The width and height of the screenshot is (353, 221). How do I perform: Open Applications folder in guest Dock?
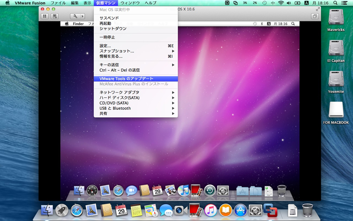(x=242, y=191)
